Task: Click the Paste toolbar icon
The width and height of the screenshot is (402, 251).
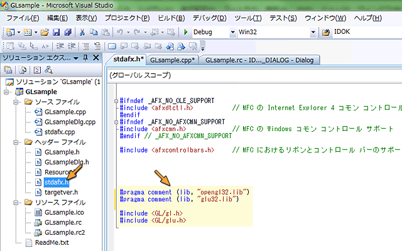Action: [106, 32]
